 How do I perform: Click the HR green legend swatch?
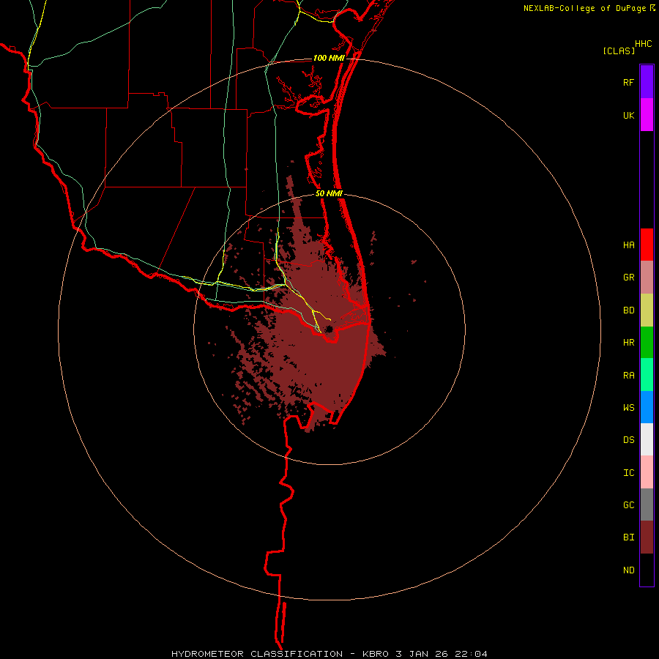click(647, 343)
